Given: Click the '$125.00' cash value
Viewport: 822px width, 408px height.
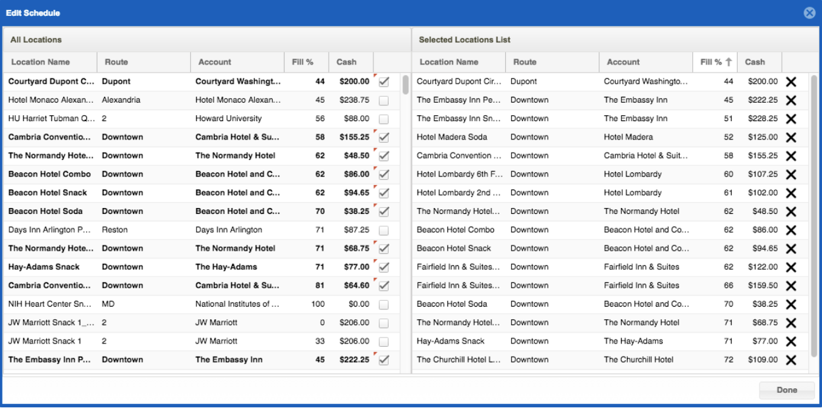Looking at the screenshot, I should click(x=763, y=137).
